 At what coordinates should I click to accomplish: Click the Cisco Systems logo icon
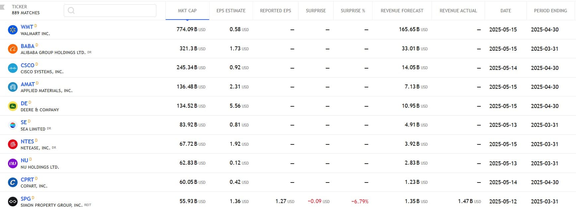(x=13, y=68)
